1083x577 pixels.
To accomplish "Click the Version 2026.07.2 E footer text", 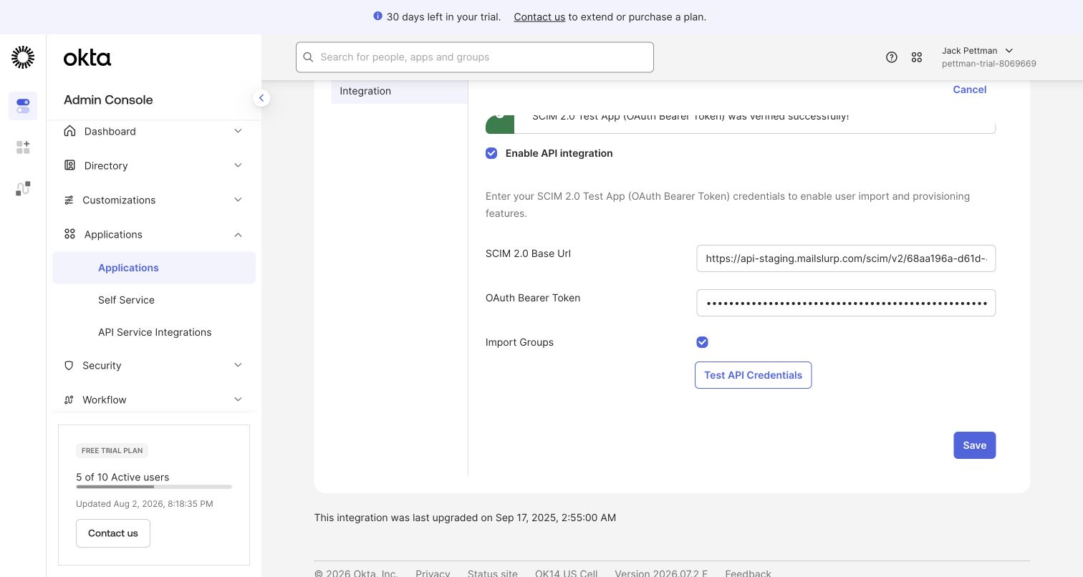I will [x=661, y=573].
